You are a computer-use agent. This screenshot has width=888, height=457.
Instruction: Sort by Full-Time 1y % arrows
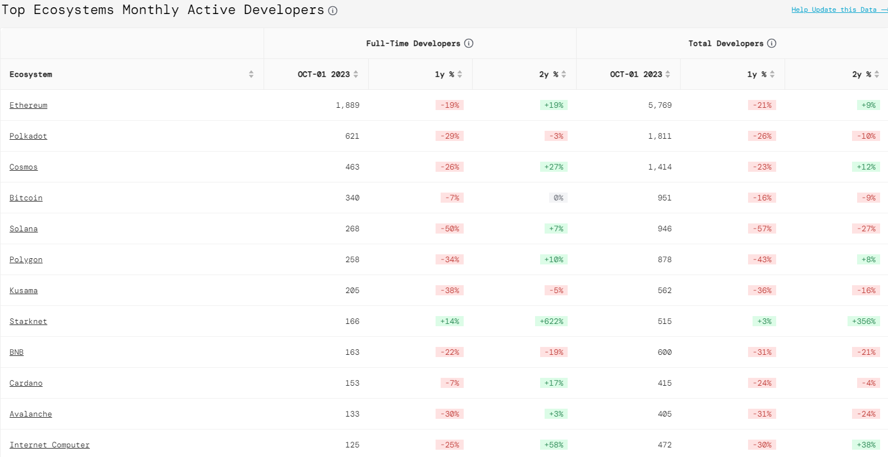click(x=460, y=74)
